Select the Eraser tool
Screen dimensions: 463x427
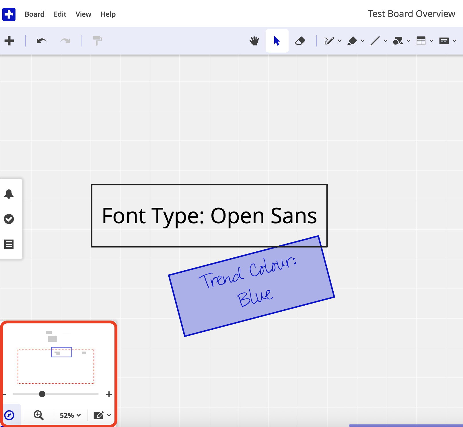point(300,41)
